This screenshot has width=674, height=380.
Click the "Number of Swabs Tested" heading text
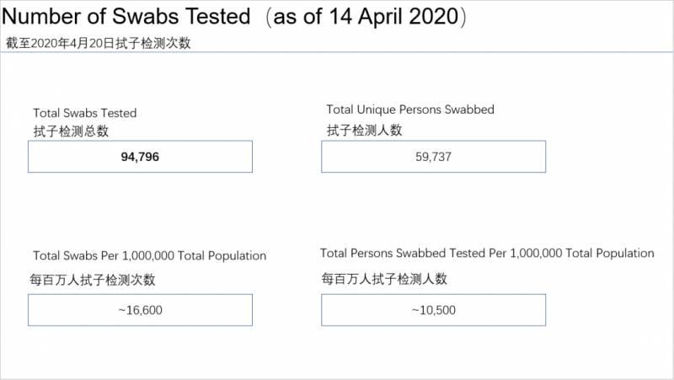click(x=127, y=16)
